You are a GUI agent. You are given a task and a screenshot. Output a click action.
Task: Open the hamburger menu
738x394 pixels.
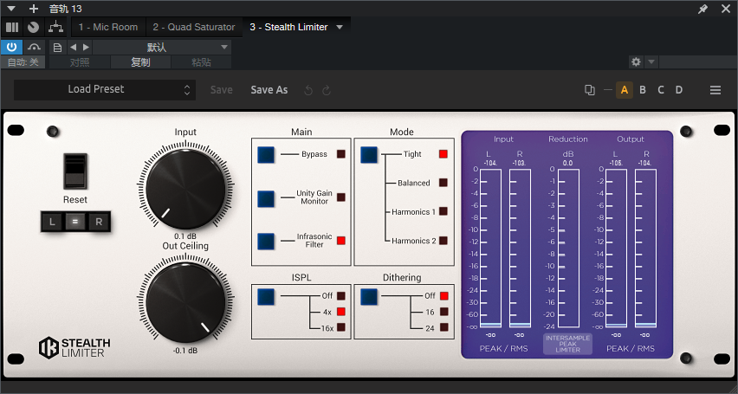point(715,90)
